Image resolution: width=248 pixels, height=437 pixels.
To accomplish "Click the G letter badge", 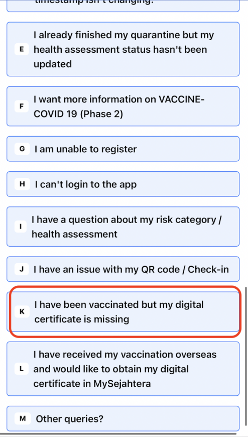I will click(x=22, y=149).
